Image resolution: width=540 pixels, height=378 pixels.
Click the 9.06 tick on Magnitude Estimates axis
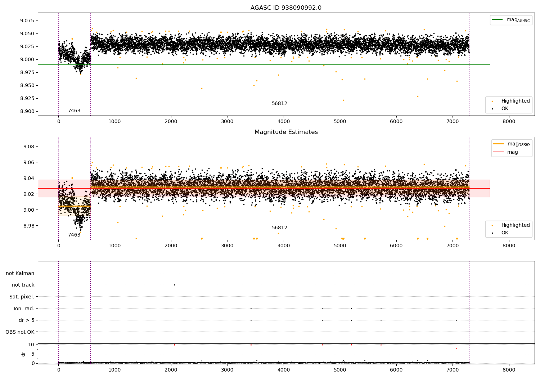29,162
